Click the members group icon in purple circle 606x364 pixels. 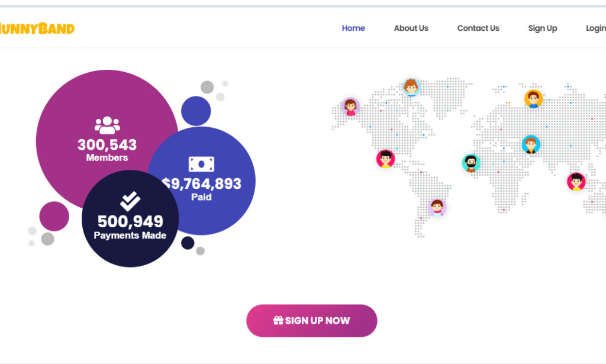pyautogui.click(x=107, y=124)
